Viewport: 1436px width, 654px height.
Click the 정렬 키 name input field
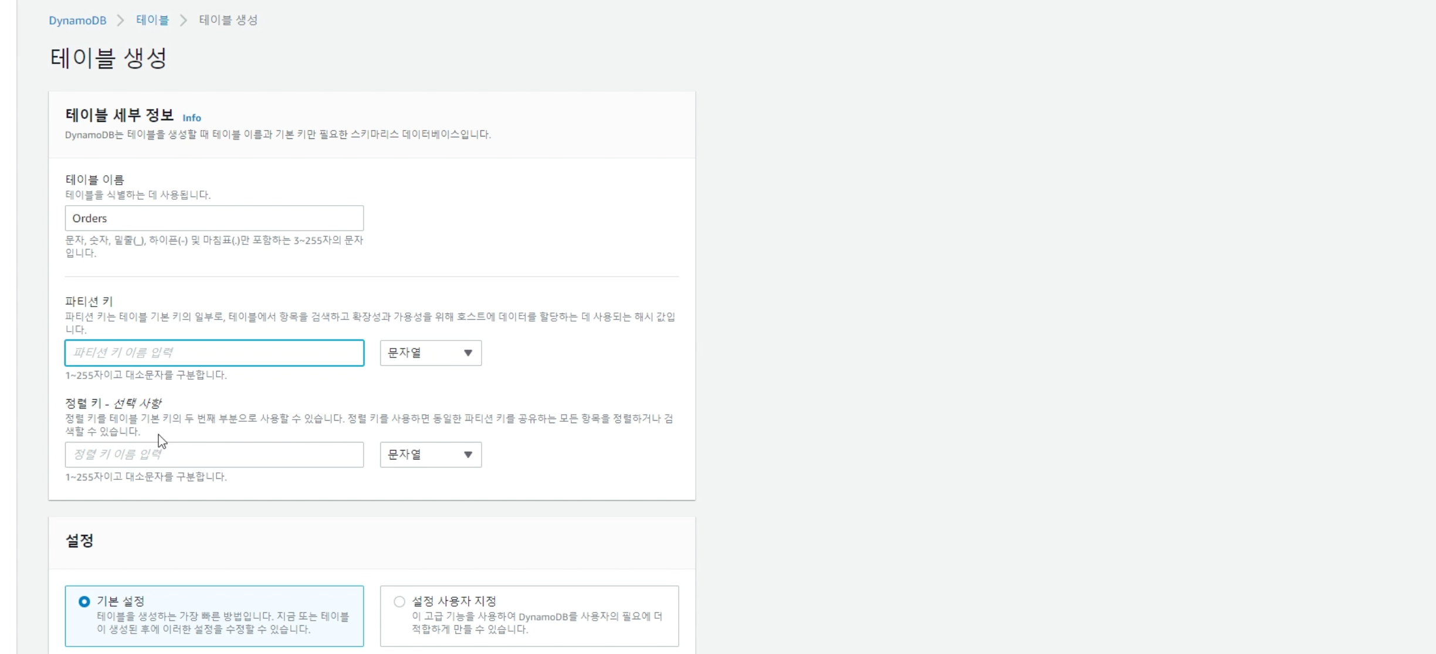click(x=214, y=455)
